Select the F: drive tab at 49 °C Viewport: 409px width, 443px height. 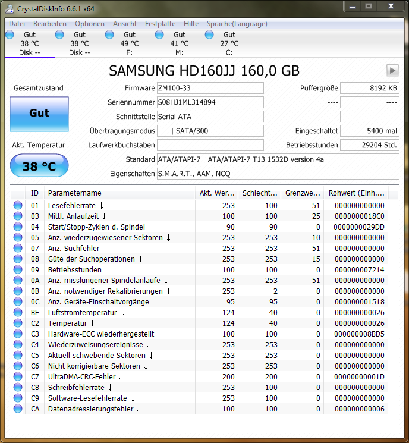[x=130, y=43]
